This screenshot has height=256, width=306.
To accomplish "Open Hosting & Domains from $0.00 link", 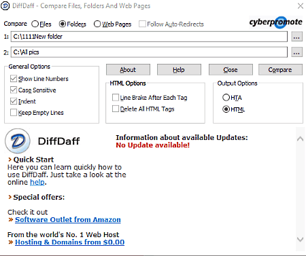I will click(x=69, y=242).
